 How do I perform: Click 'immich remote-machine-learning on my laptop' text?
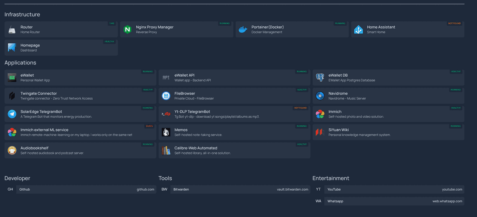[x=55, y=135]
